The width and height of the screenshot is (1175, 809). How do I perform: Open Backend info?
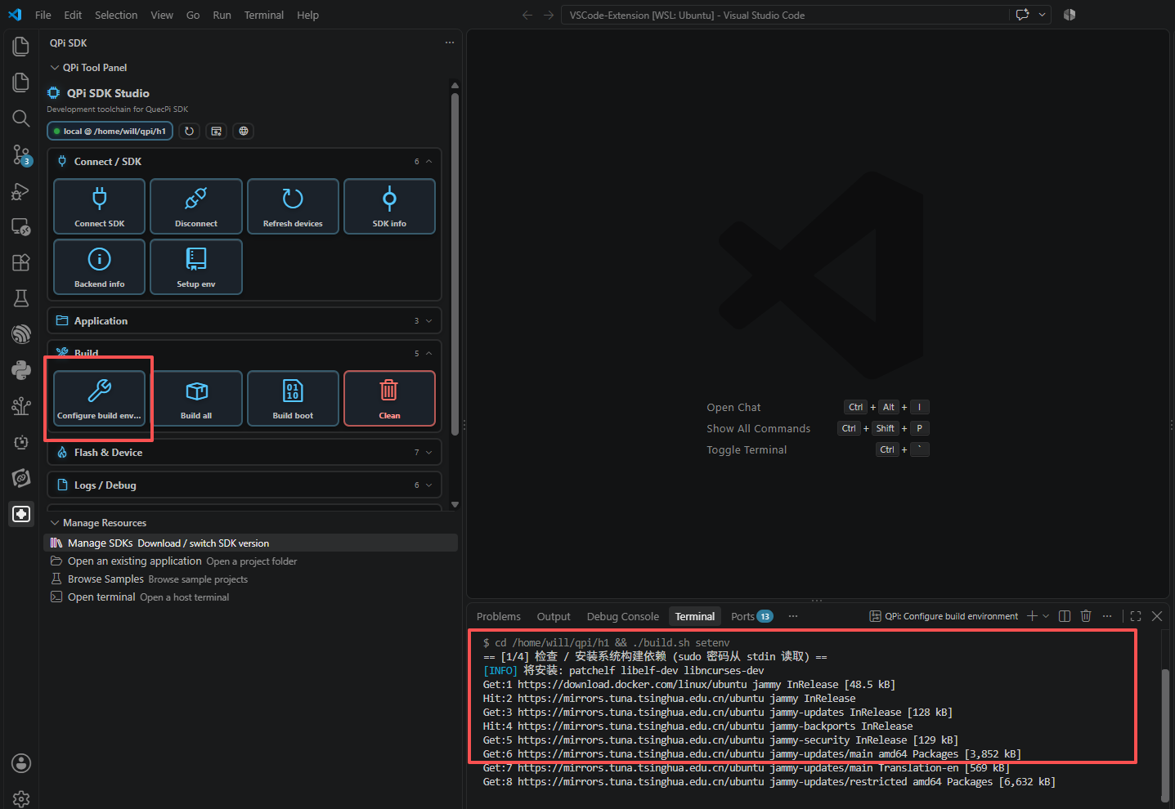(x=99, y=267)
